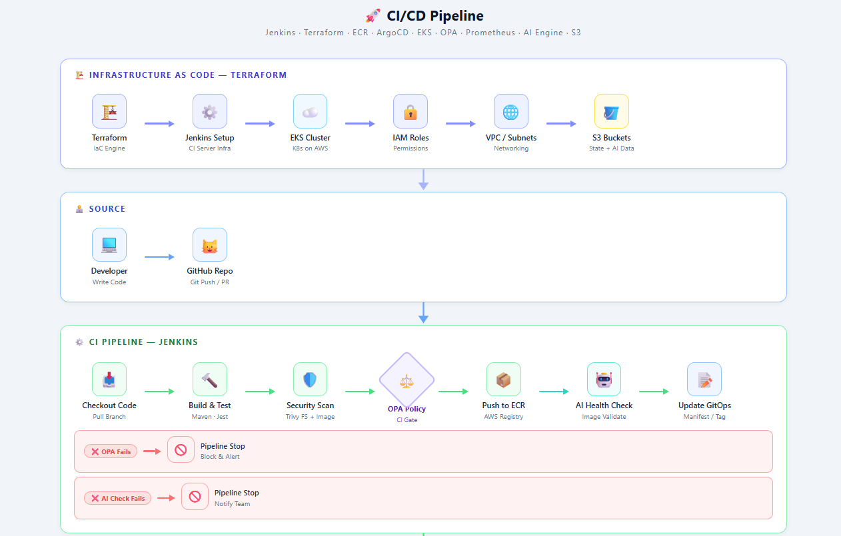Select the S3 Buckets bucket icon
Viewport: 841px width, 536px height.
click(612, 111)
